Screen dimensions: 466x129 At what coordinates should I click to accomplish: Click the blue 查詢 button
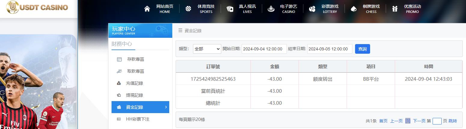363,49
